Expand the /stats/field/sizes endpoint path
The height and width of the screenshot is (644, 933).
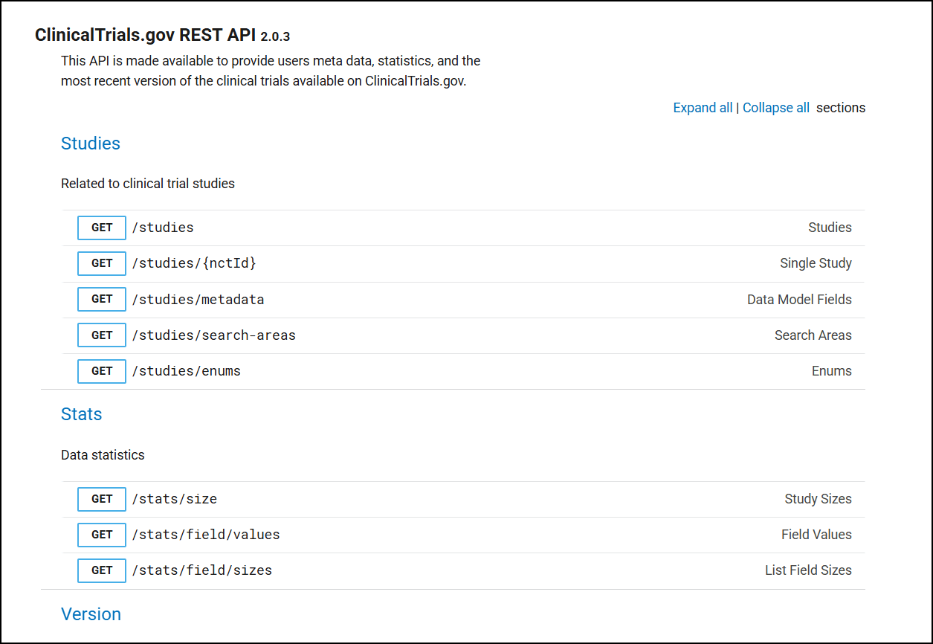click(x=201, y=570)
